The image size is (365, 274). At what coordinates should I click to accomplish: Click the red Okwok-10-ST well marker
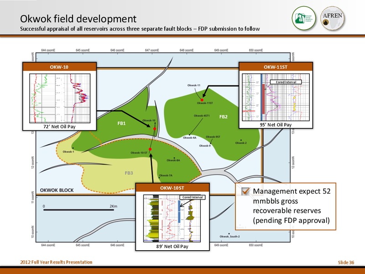pyautogui.click(x=150, y=149)
